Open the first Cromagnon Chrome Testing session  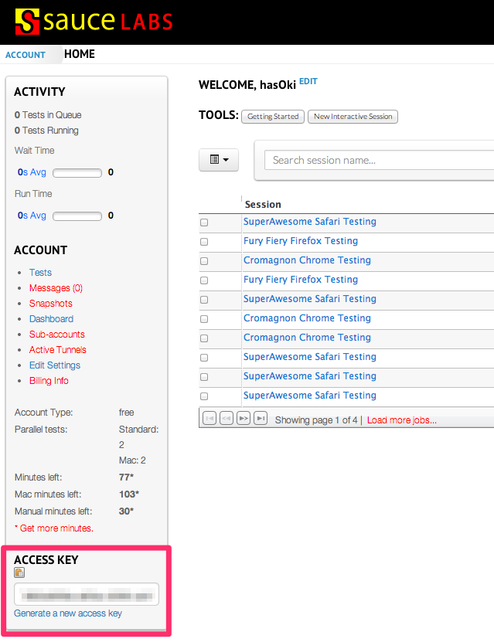pos(307,260)
